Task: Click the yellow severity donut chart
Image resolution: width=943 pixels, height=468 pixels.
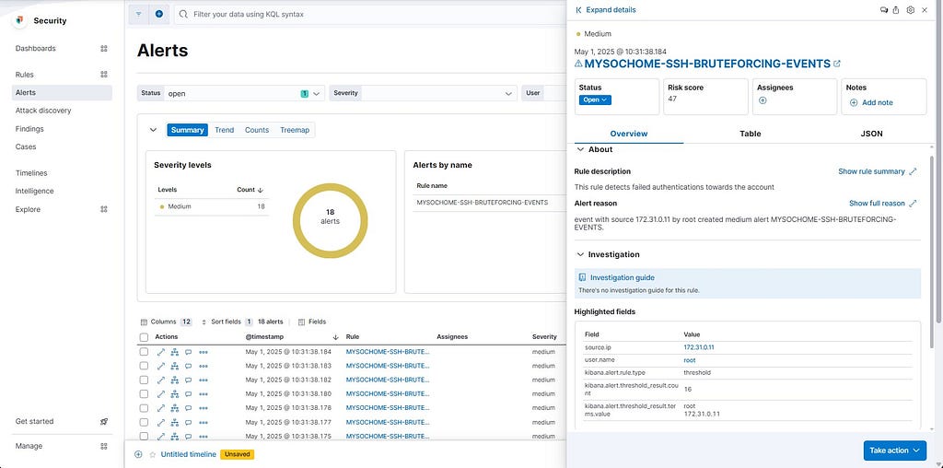Action: coord(331,221)
